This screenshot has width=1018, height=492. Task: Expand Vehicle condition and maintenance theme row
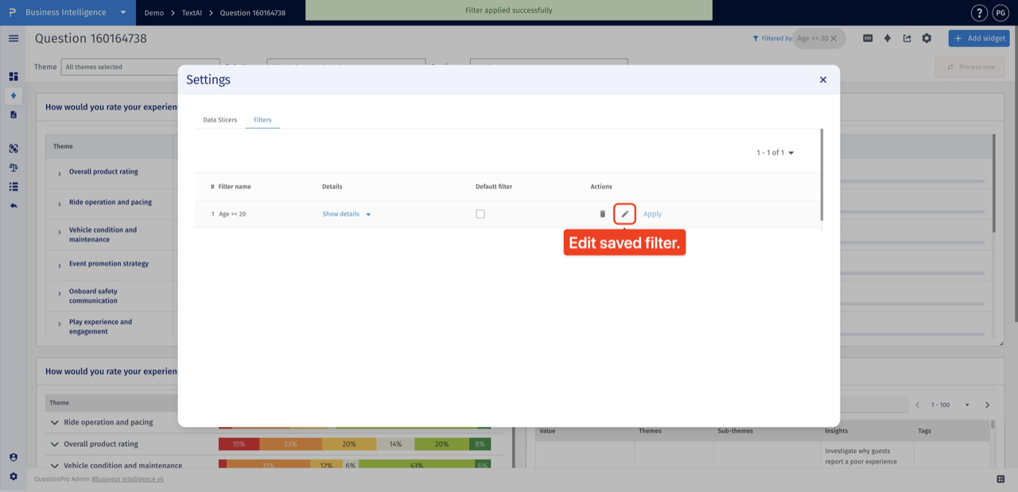[x=60, y=234]
